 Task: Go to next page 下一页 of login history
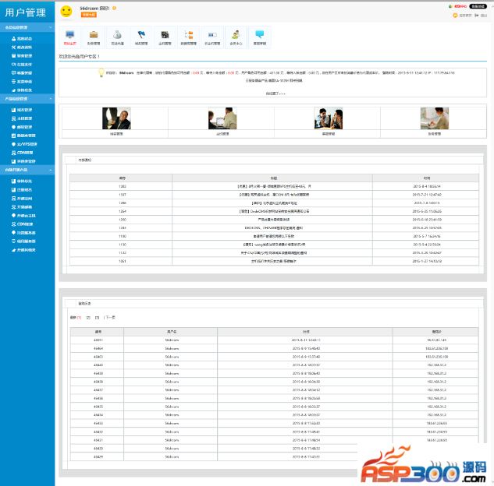coord(110,318)
